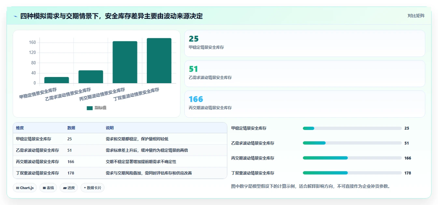
Task: Click the progress list label 丁双重波动情景安全库存
Action: pyautogui.click(x=253, y=173)
